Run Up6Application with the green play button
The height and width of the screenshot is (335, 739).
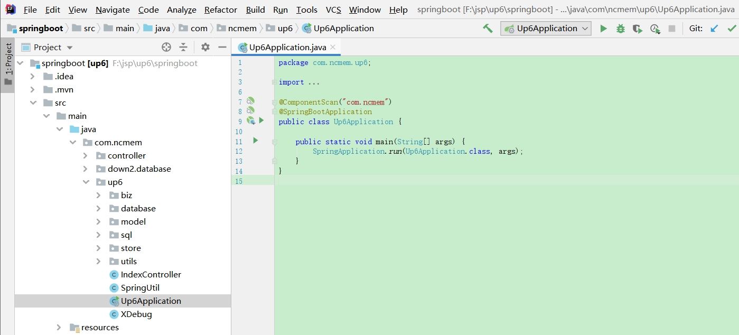point(603,29)
